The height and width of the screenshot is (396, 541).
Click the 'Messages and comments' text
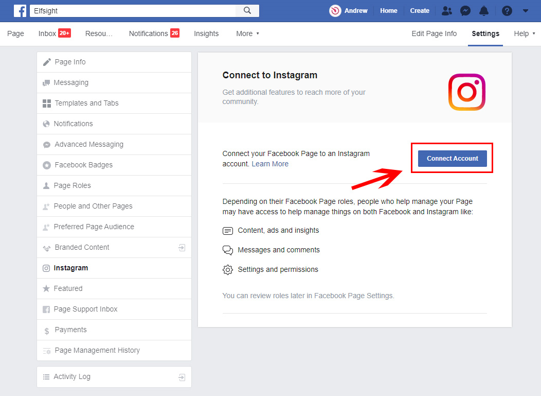click(x=278, y=250)
